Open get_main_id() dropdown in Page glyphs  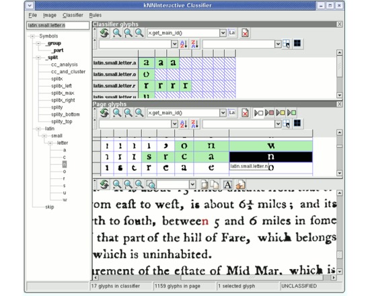tap(223, 113)
